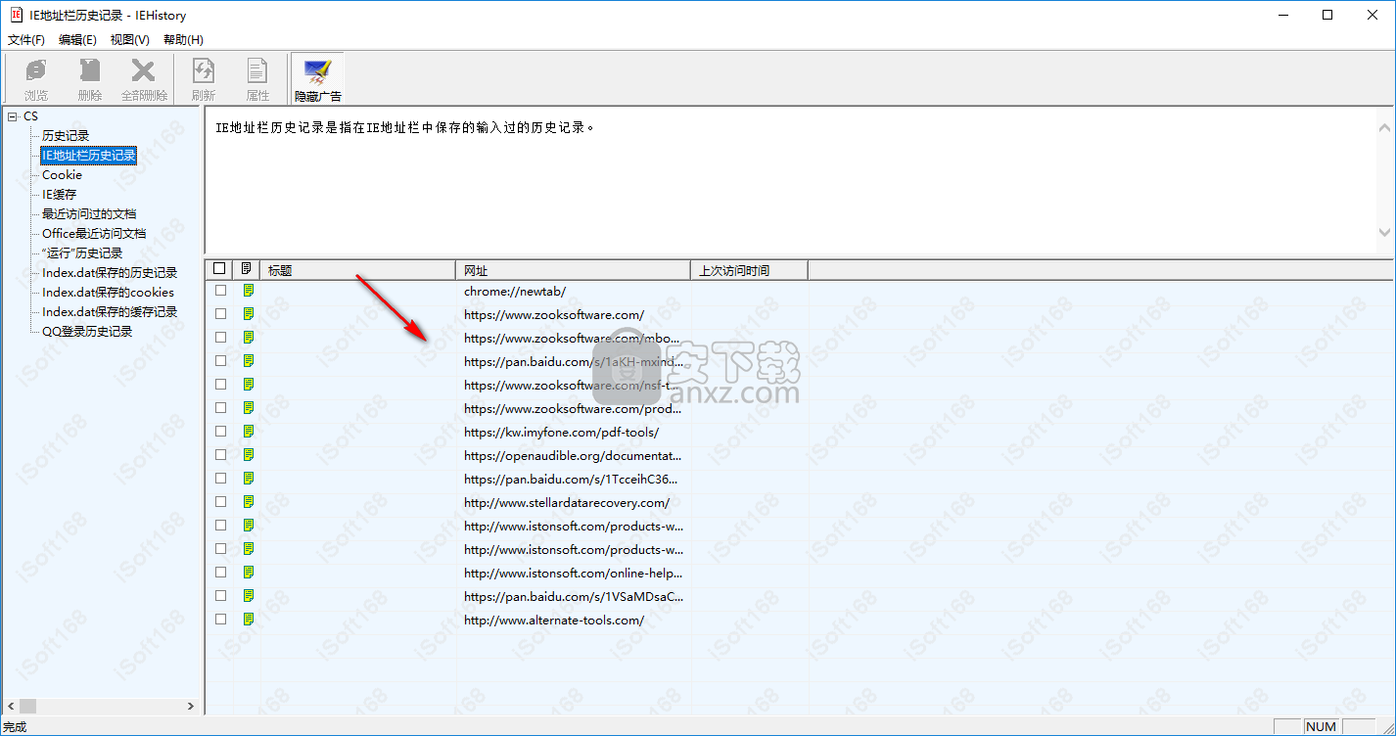Click scroll-left arrow of tree panel scrollbar

(x=11, y=706)
